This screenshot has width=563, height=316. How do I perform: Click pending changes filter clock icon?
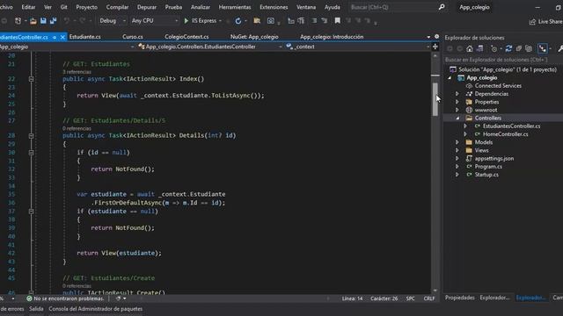pyautogui.click(x=494, y=49)
